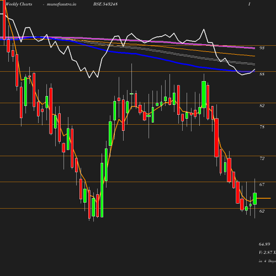Click the 93 price axis label
Screen dimensions: 276x276
coord(262,48)
